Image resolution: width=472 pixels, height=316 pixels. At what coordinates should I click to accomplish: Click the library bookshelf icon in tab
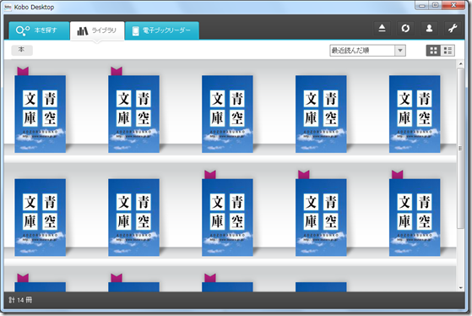pos(83,30)
